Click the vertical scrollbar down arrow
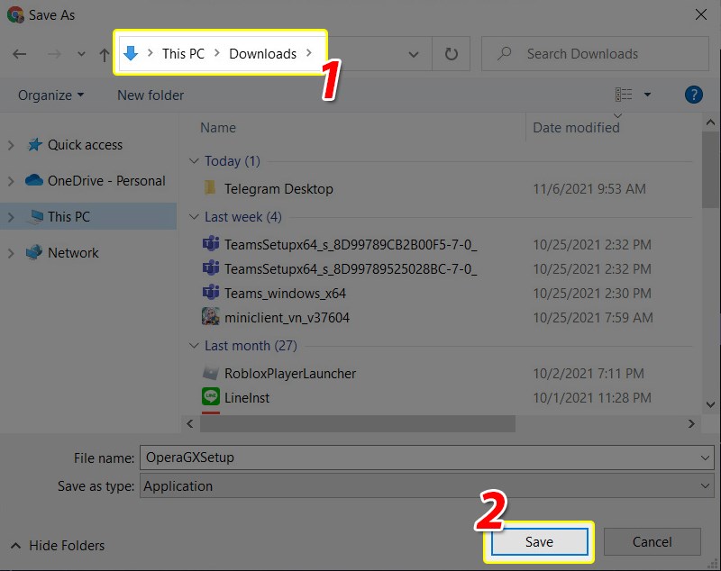 (710, 404)
